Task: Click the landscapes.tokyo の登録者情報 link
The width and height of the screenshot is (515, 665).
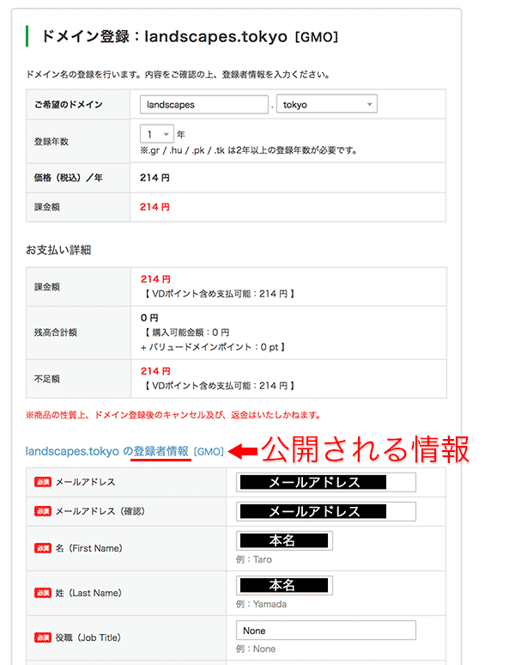Action: click(x=106, y=451)
